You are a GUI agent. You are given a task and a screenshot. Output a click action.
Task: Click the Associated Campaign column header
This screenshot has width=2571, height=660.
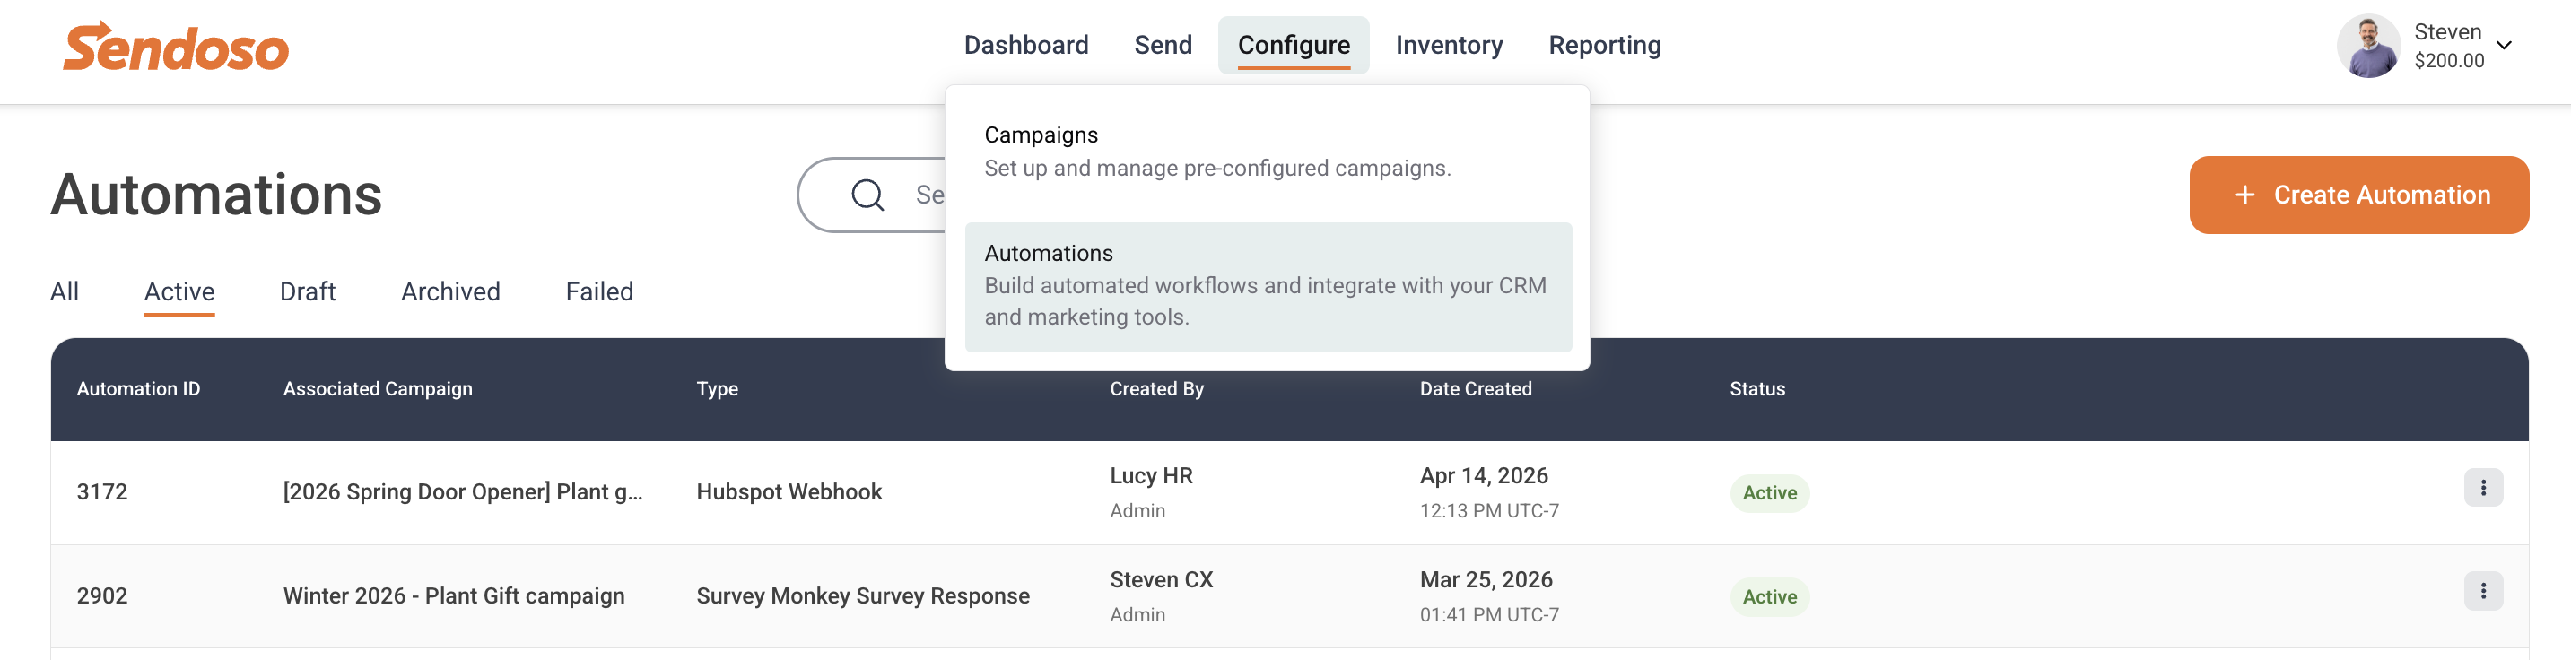(x=378, y=389)
